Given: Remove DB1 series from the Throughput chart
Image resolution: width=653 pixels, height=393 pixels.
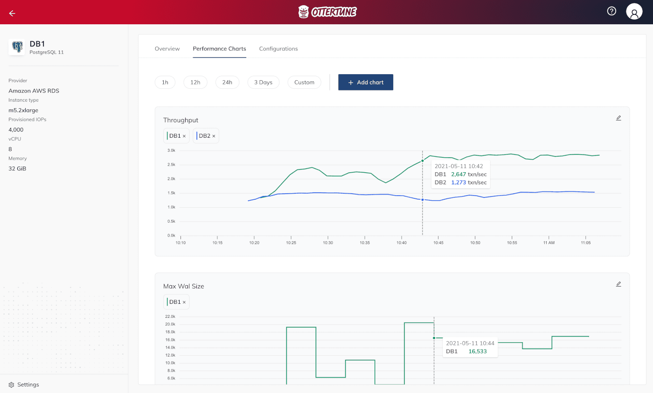Looking at the screenshot, I should click(x=183, y=135).
